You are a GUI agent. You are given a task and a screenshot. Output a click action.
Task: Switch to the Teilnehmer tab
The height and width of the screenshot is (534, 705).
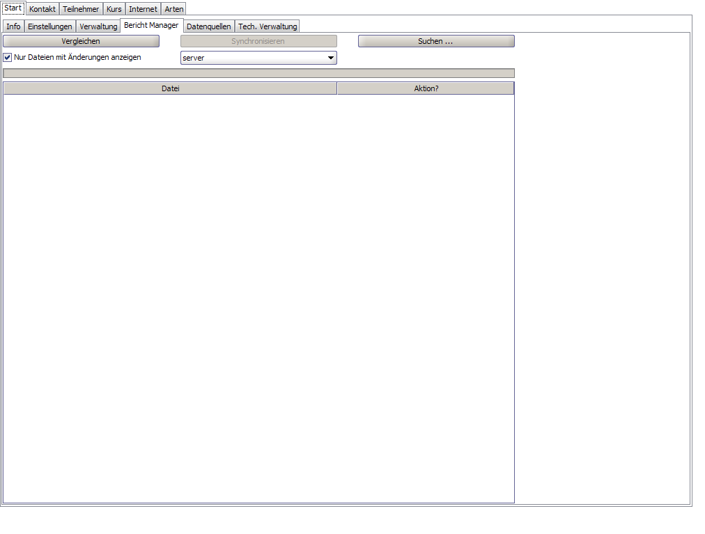[81, 9]
